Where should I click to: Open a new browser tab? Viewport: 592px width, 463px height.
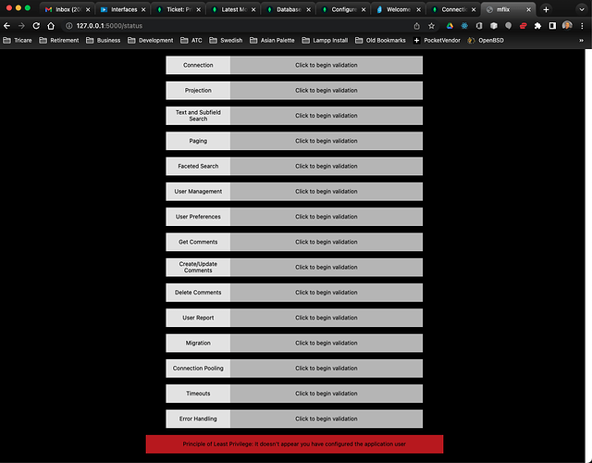tap(546, 9)
